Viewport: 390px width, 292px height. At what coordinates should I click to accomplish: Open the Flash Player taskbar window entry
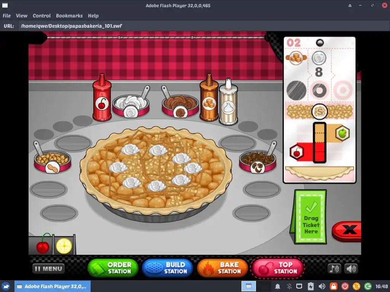click(53, 287)
